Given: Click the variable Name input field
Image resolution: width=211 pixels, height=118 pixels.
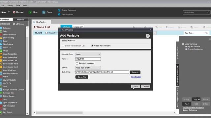Looking at the screenshot, I should tap(88, 59).
